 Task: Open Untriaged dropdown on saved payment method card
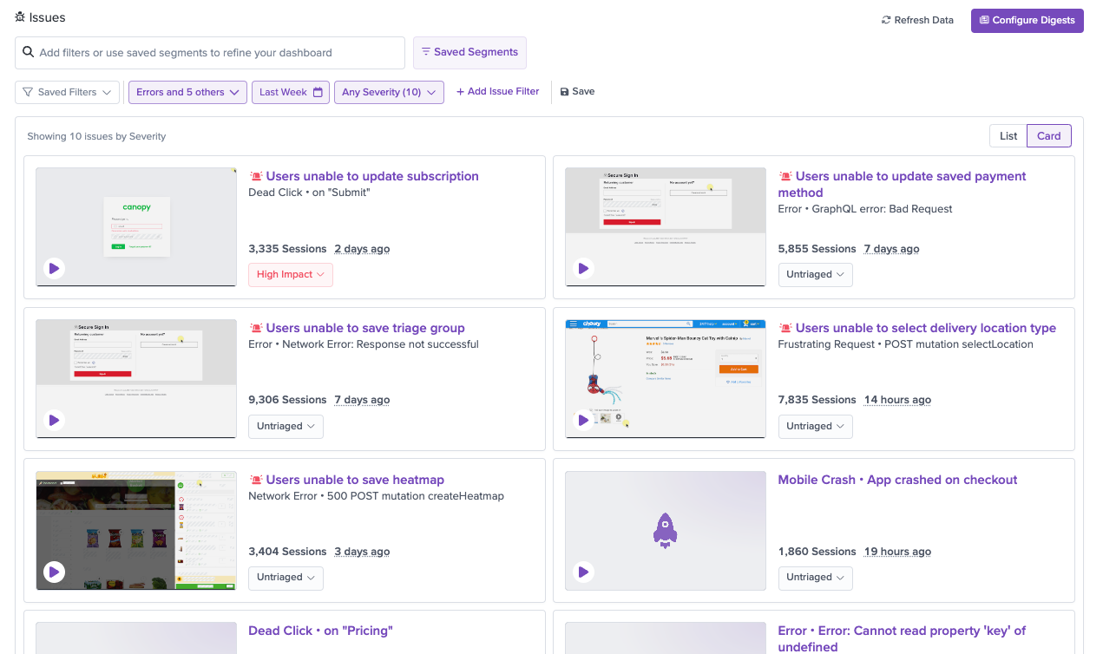[x=815, y=275]
